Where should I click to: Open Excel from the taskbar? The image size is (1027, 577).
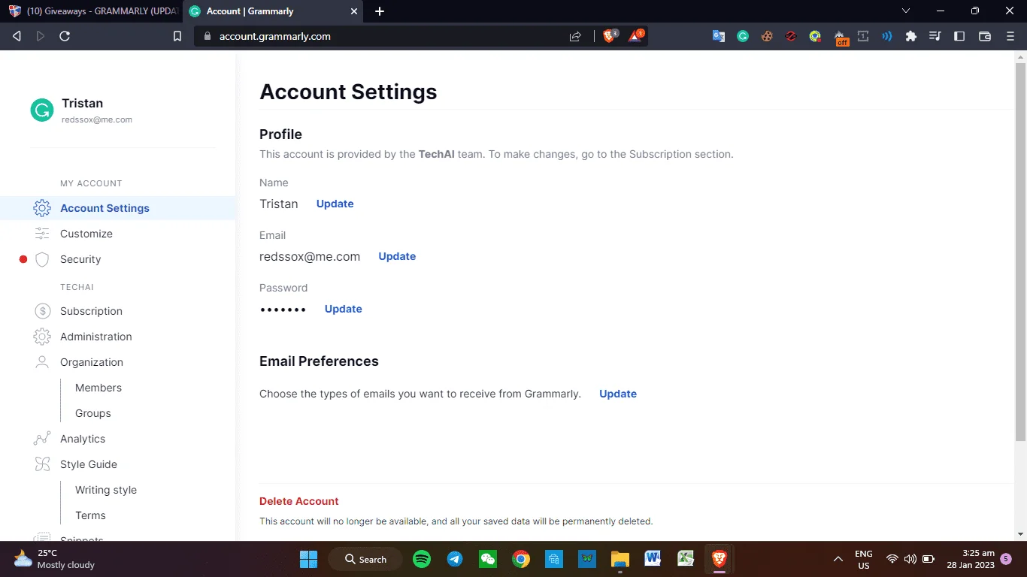686,559
